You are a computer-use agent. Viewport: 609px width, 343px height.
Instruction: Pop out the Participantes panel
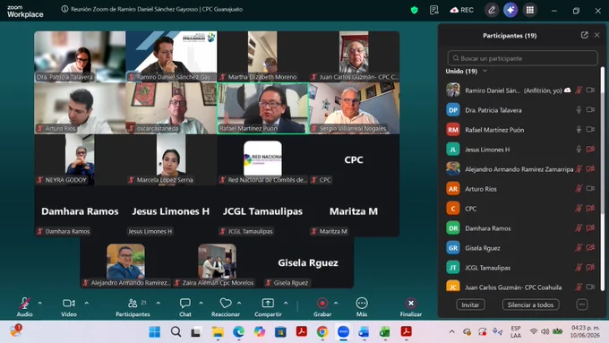click(584, 35)
